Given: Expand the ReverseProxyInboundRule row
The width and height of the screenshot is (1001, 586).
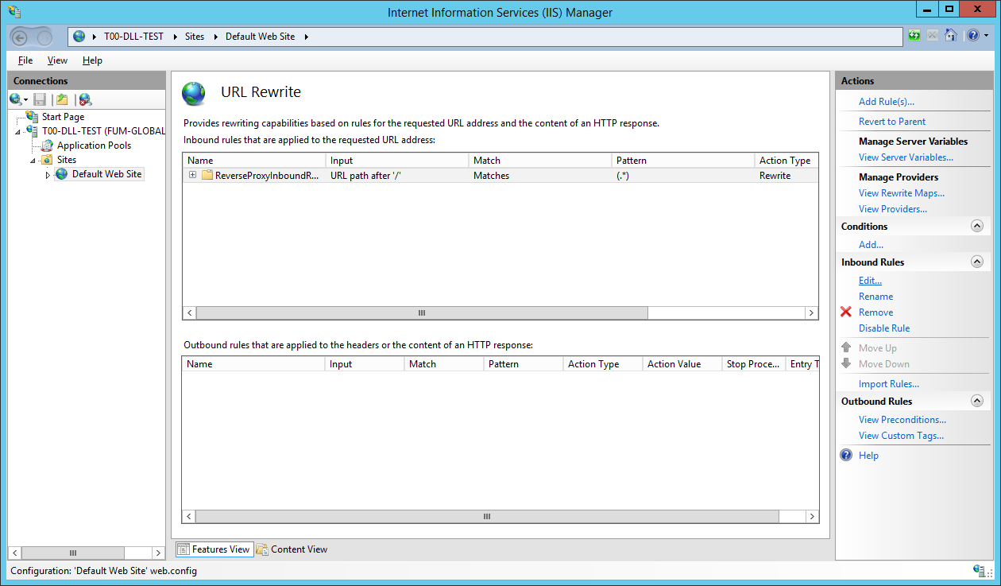Looking at the screenshot, I should click(x=192, y=176).
